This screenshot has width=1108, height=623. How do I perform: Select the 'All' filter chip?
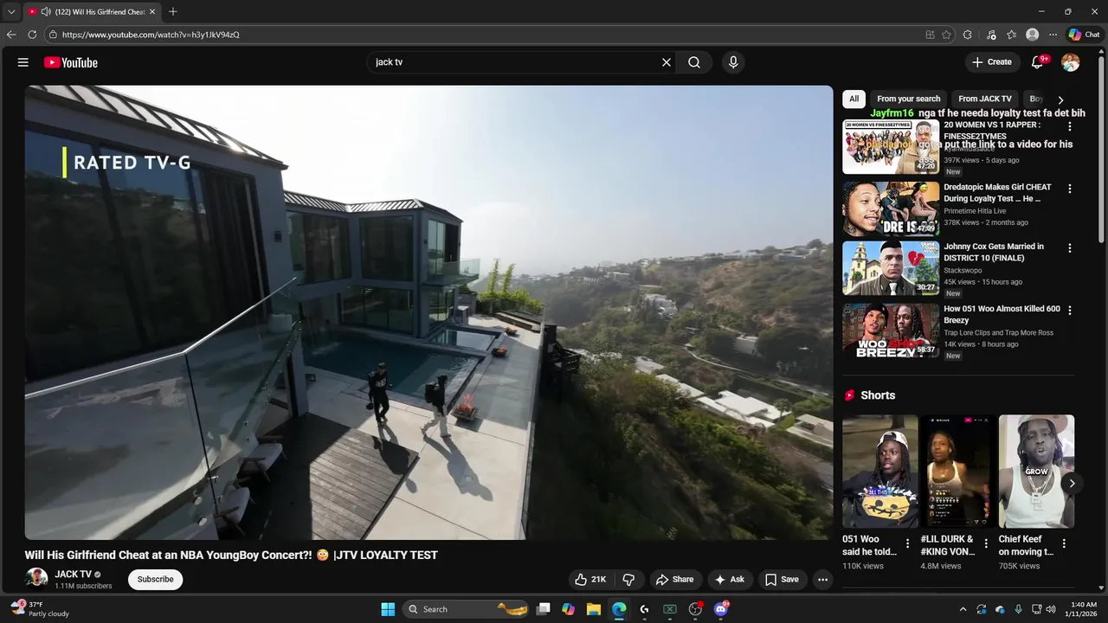pyautogui.click(x=854, y=99)
